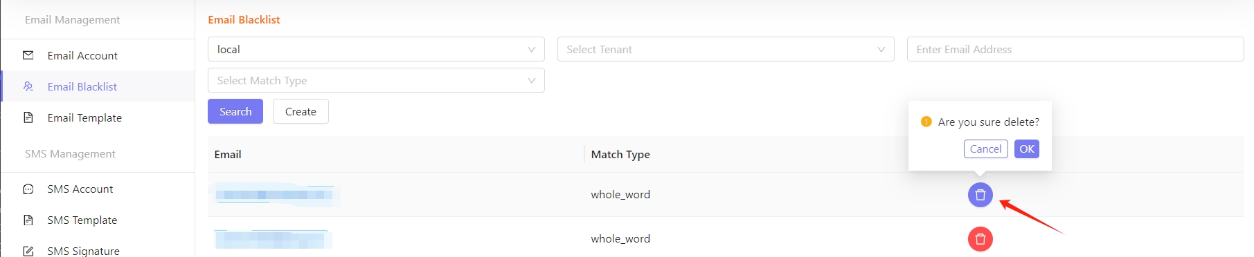Click the SMS Account chat bubble icon
This screenshot has height=257, width=1254.
click(28, 189)
